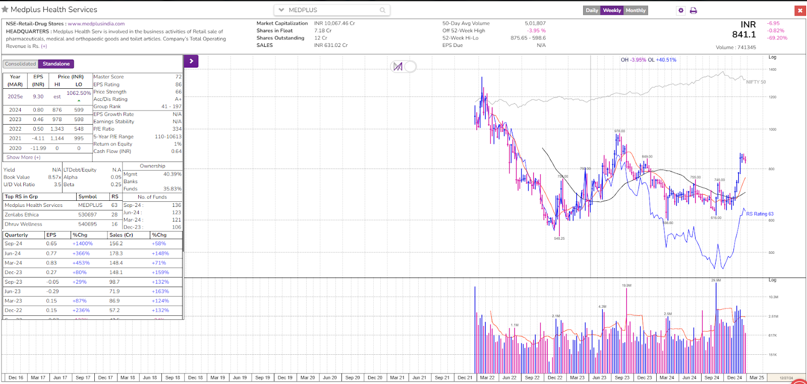The image size is (807, 384).
Task: Open chart settings gear icon
Action: coord(681,10)
